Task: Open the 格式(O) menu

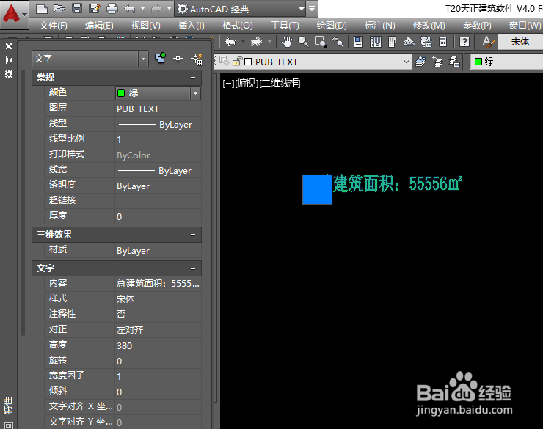Action: pos(237,25)
